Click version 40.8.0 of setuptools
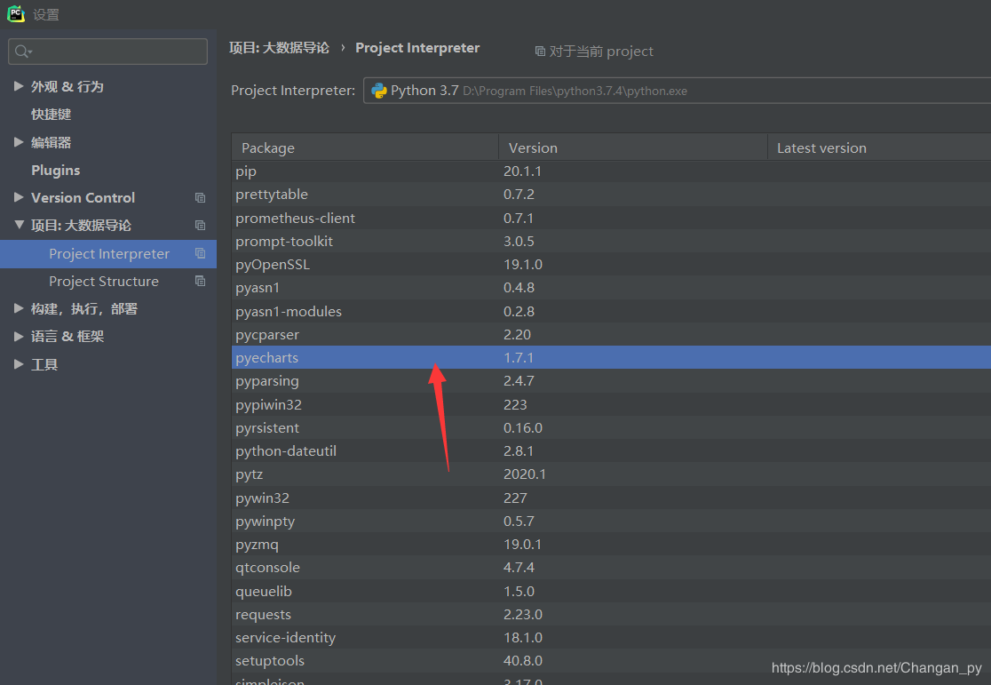Image resolution: width=991 pixels, height=685 pixels. [x=523, y=661]
